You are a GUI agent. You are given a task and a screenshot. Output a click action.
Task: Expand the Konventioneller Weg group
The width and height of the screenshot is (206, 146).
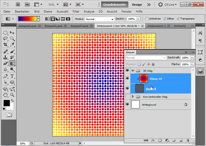[133, 96]
